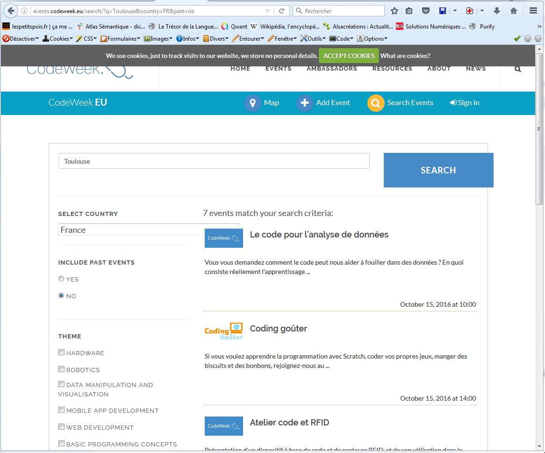
Task: Open EVENTS in site navigation
Action: point(279,69)
